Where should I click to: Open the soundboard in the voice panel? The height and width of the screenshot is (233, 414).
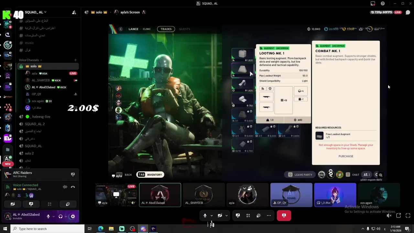tap(68, 204)
